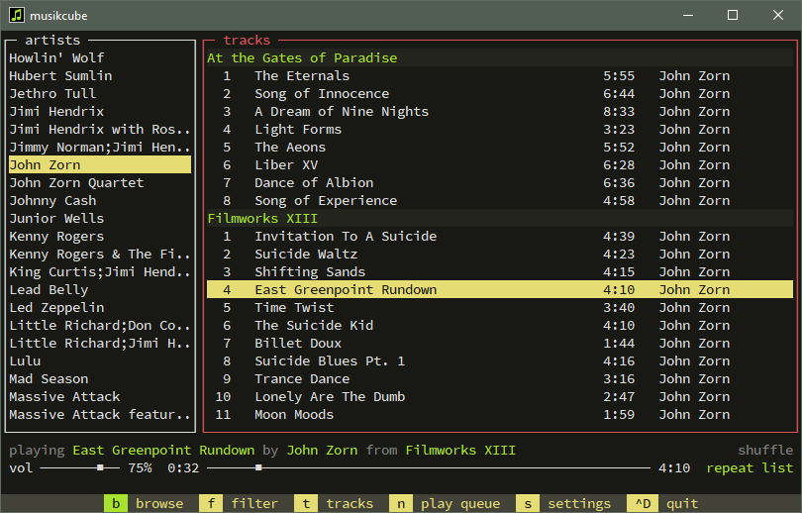This screenshot has width=802, height=513.
Task: Switch to the settings view
Action: click(579, 503)
